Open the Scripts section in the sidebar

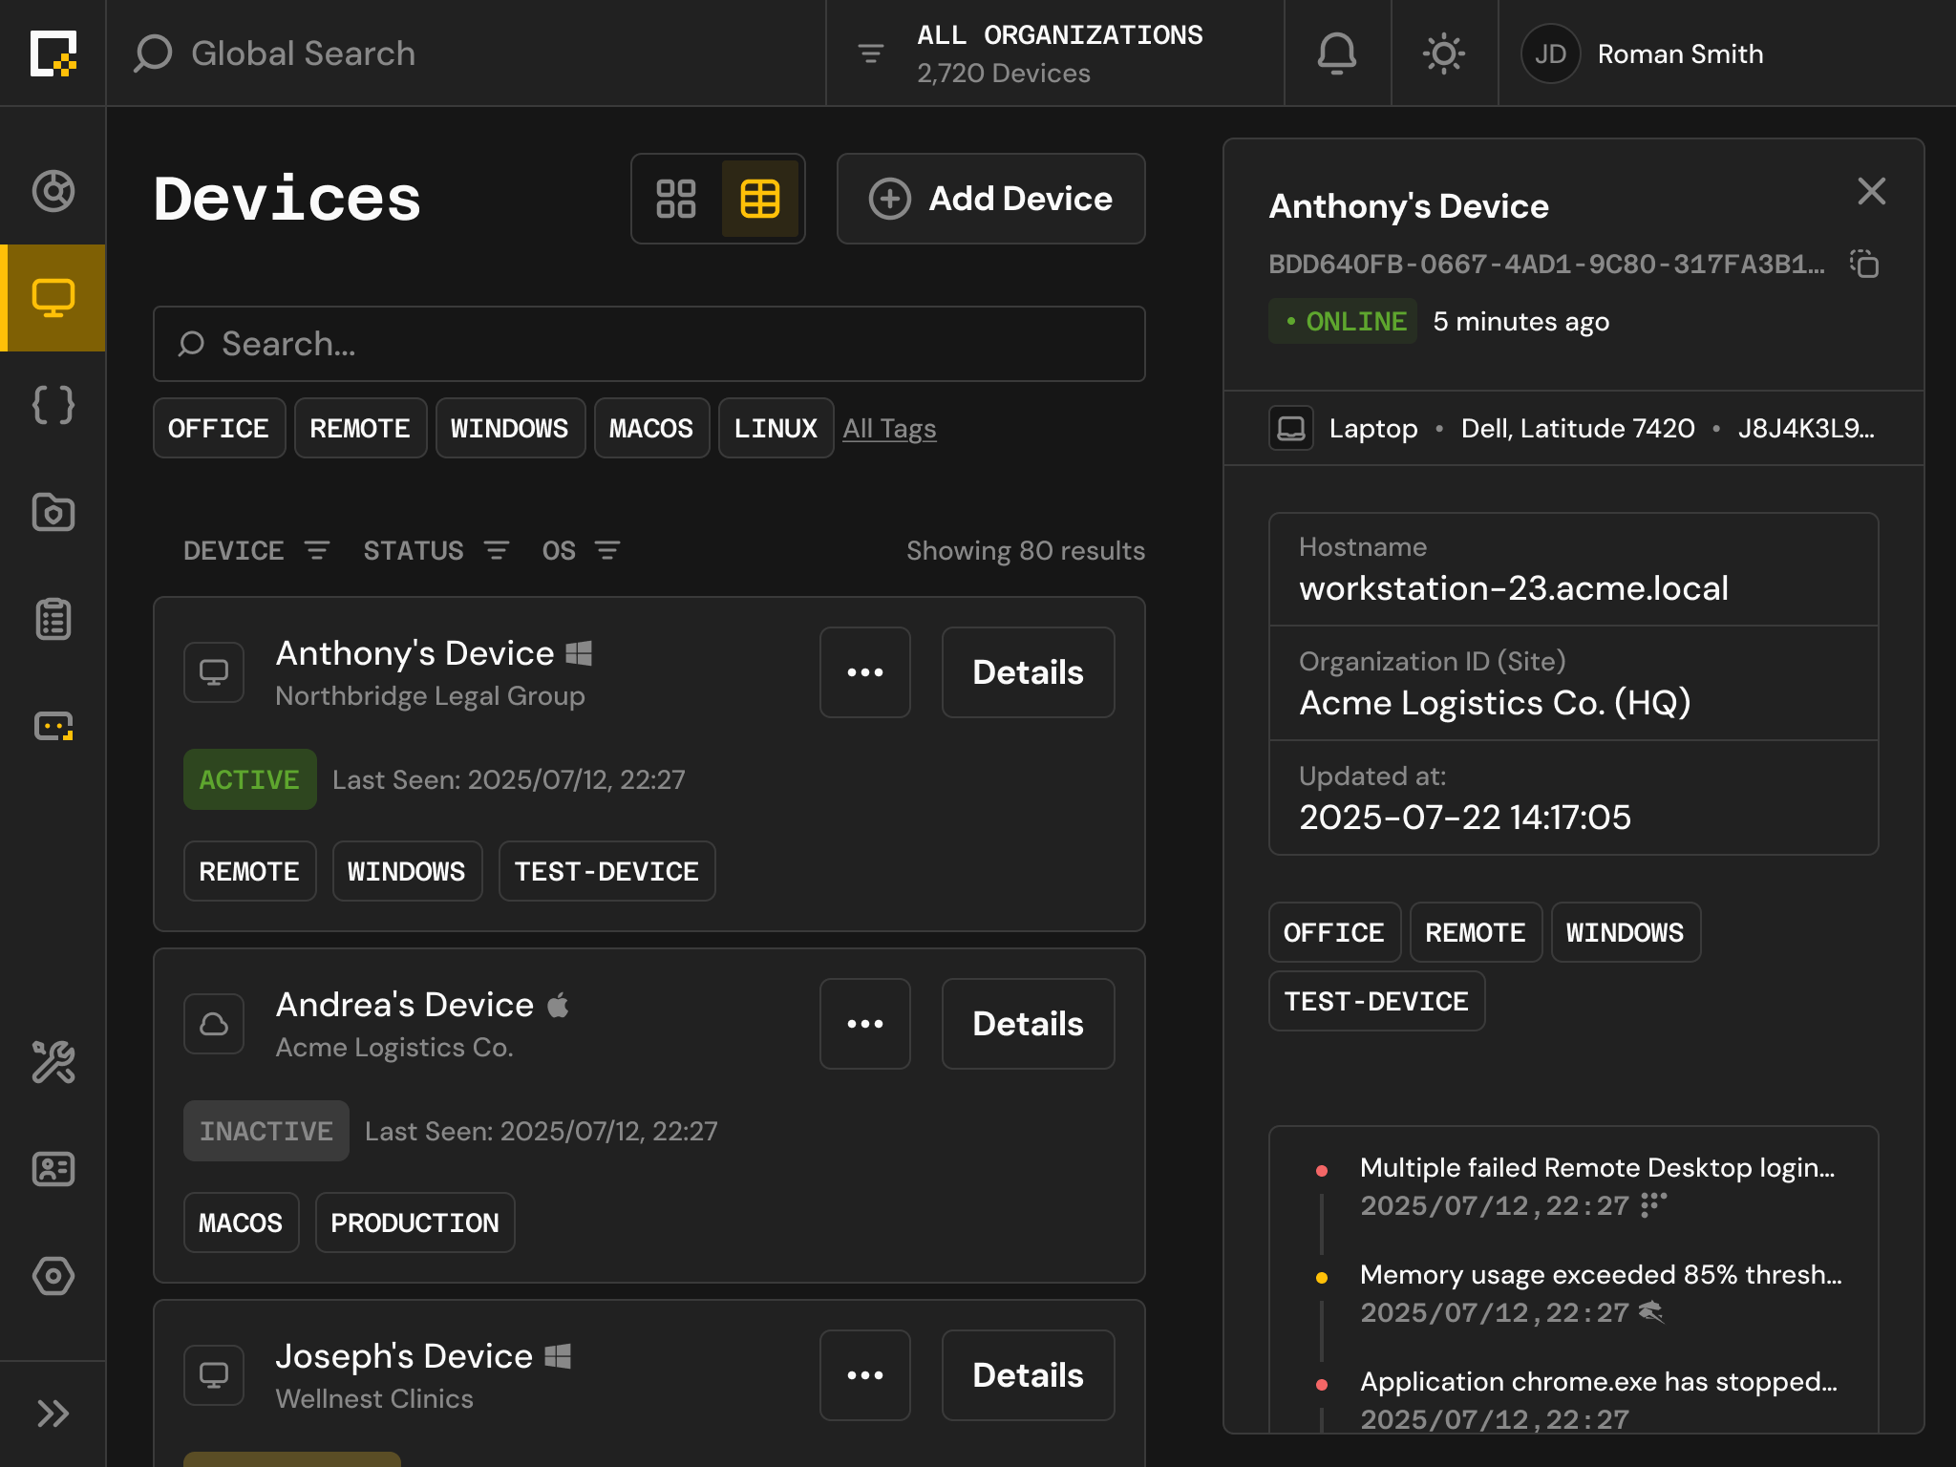(54, 405)
